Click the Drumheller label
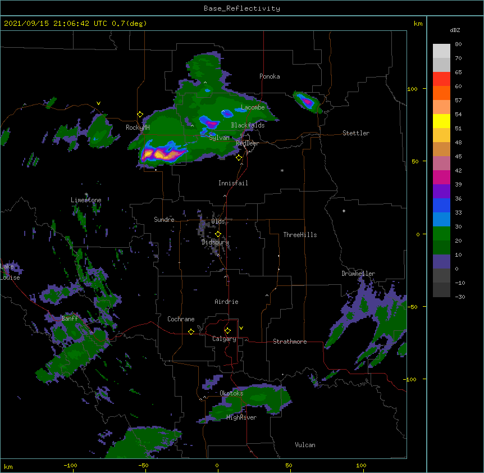This screenshot has width=484, height=473. click(x=358, y=274)
